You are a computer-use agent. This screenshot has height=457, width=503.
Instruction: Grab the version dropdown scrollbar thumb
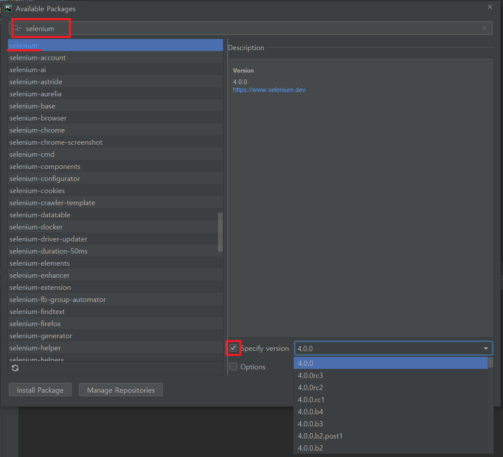pyautogui.click(x=490, y=362)
